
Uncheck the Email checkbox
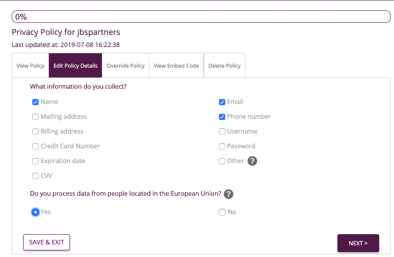[222, 102]
